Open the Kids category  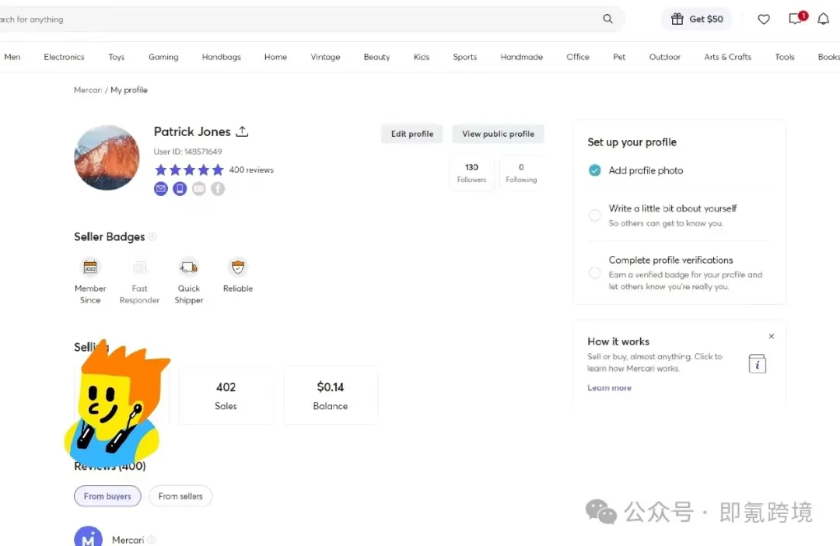coord(422,57)
